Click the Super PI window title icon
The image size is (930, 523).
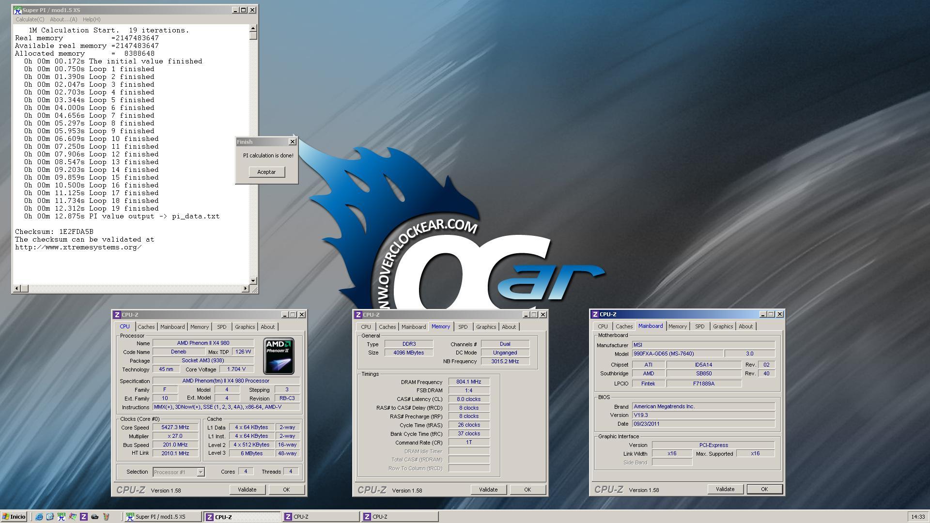(17, 10)
